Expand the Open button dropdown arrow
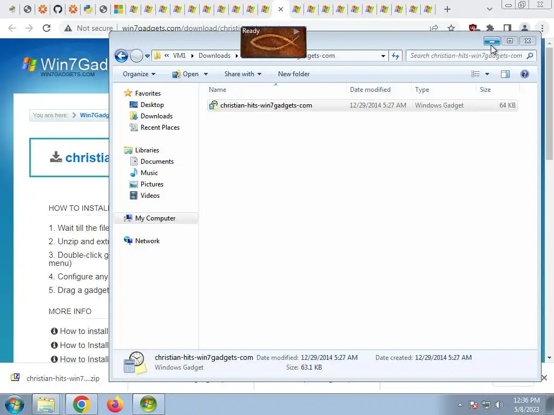The width and height of the screenshot is (554, 415). pos(206,74)
